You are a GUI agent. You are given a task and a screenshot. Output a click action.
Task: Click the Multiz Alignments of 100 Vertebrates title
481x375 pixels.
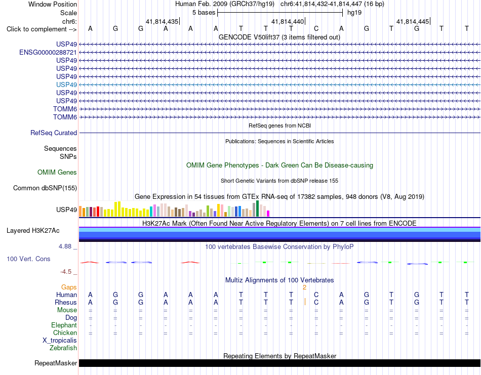279,280
